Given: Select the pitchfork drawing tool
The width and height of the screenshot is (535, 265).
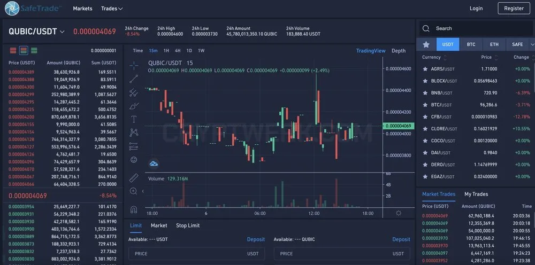Looking at the screenshot, I should coord(134,92).
